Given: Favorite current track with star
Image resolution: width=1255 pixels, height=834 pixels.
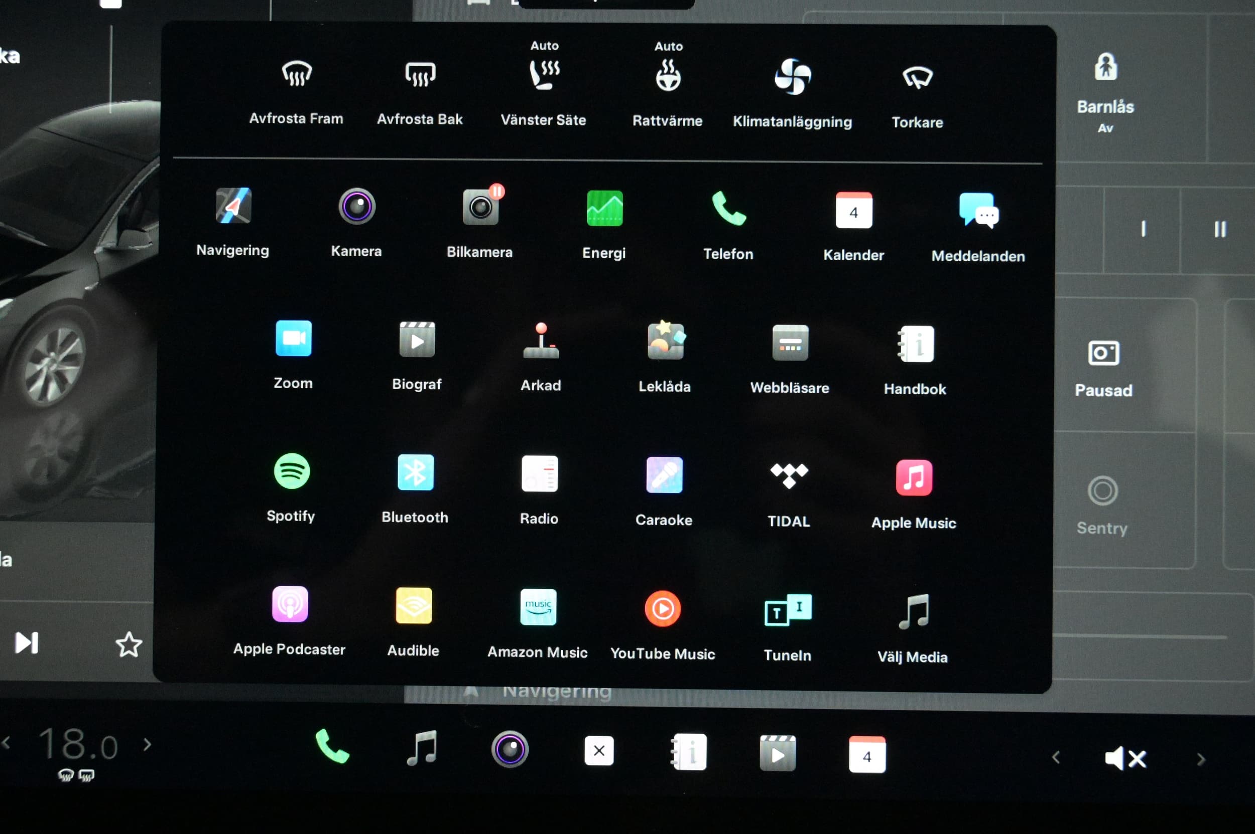Looking at the screenshot, I should click(x=129, y=644).
